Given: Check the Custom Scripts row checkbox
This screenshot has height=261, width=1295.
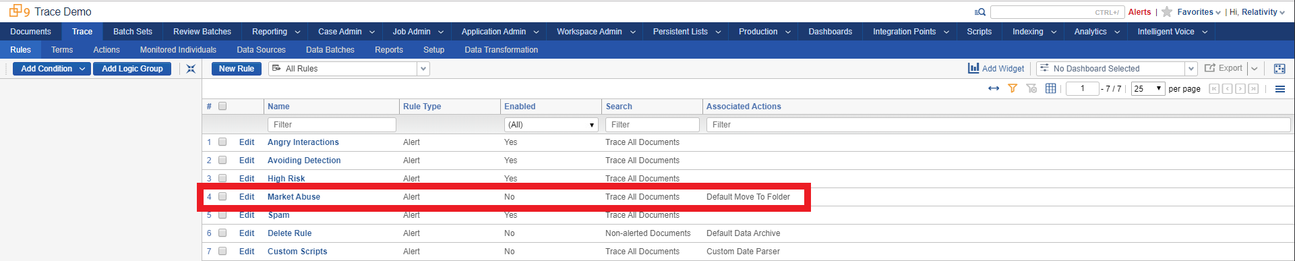Looking at the screenshot, I should [x=222, y=252].
